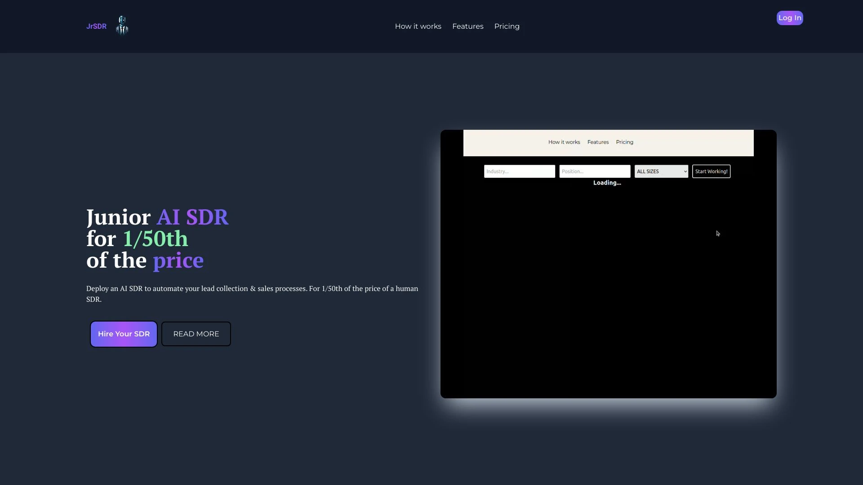863x485 pixels.
Task: Click the READ MORE button
Action: tap(196, 333)
